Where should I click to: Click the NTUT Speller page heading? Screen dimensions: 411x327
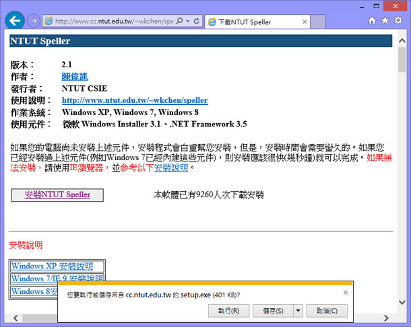40,41
